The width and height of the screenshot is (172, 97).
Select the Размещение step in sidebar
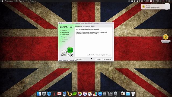pos(65,34)
